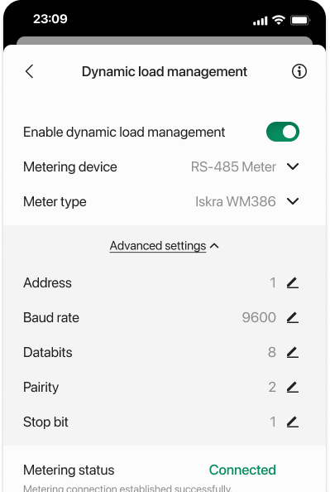Tap the battery status icon
Screen dimensions: 330x492
[x=300, y=21]
